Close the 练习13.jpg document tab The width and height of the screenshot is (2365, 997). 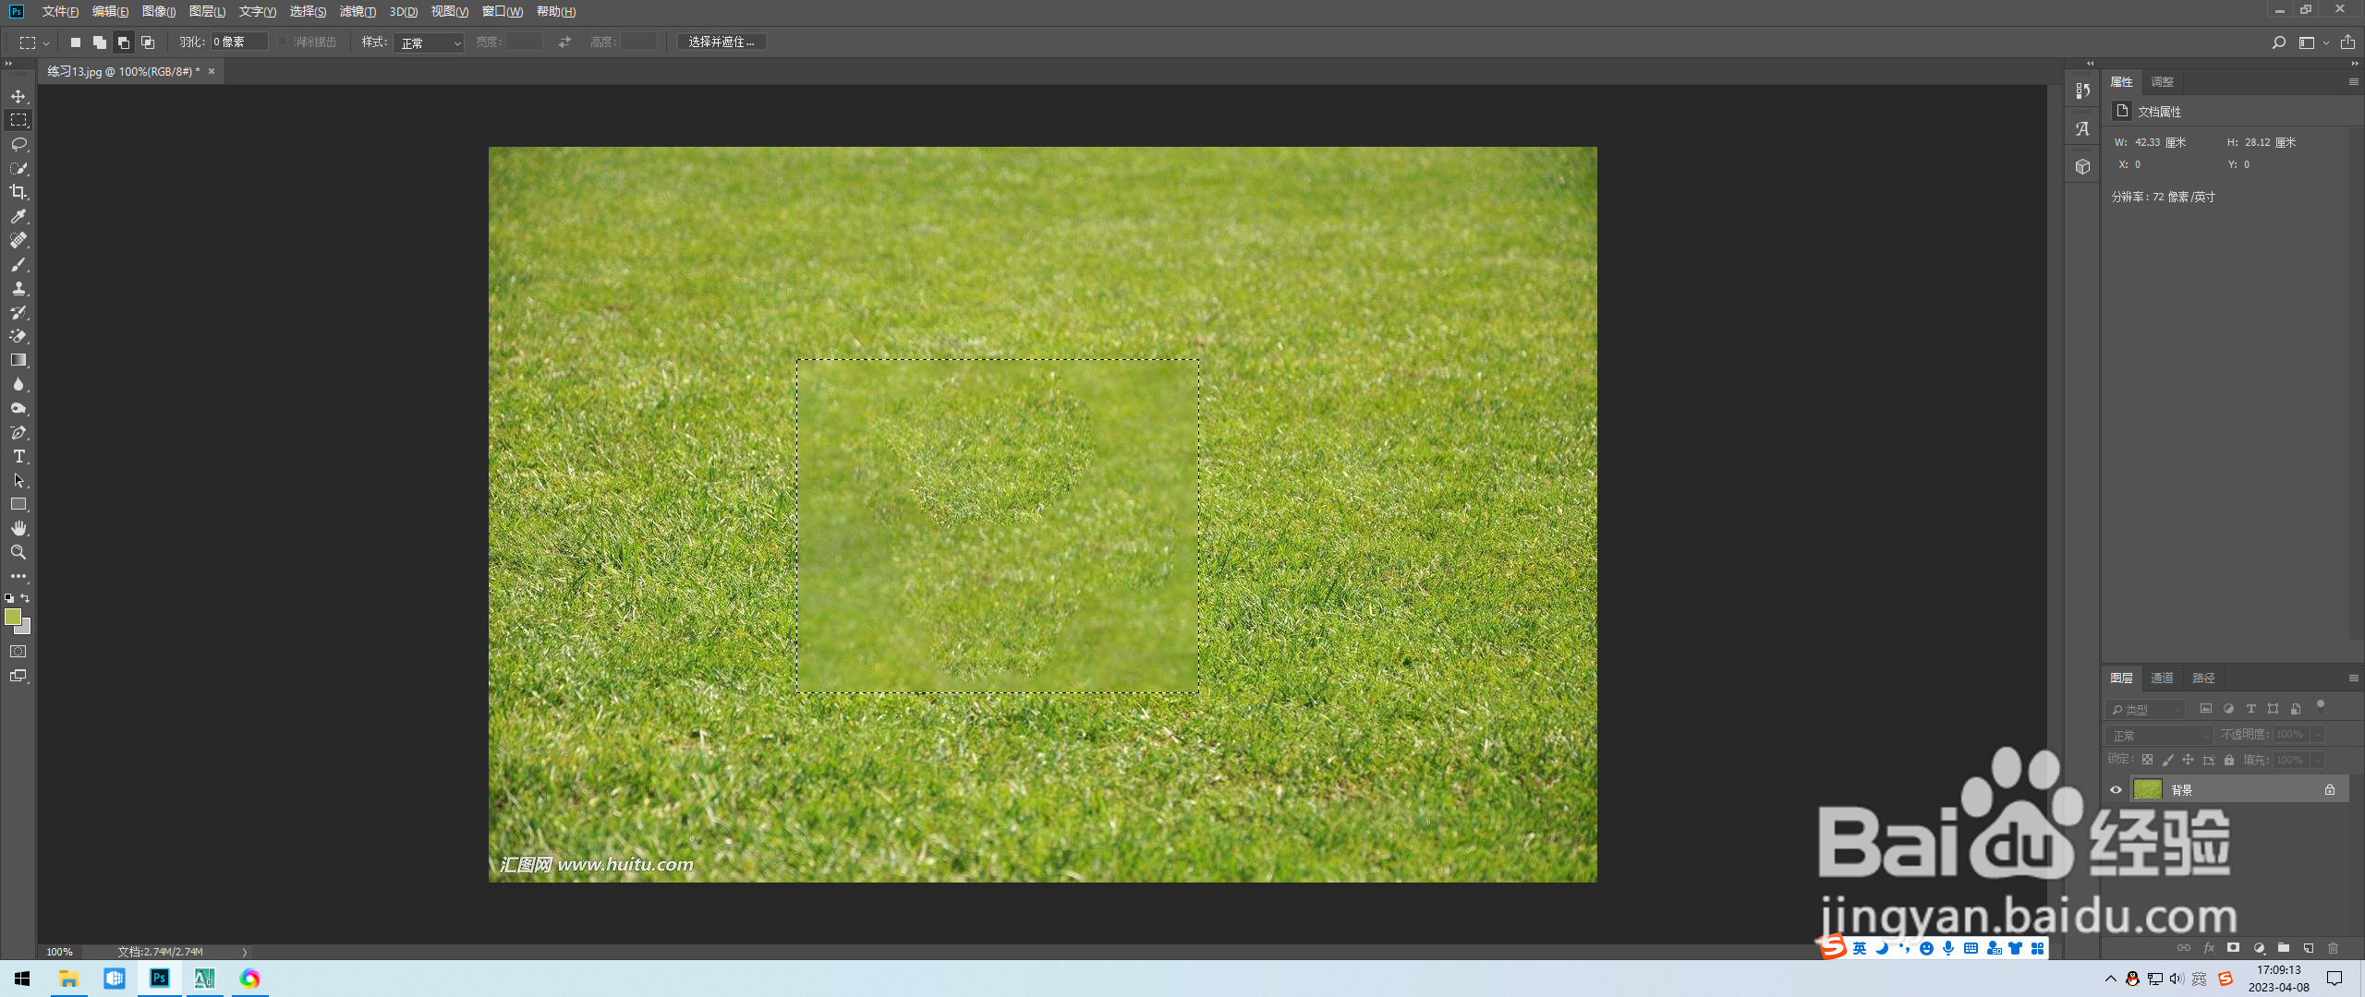pos(211,71)
